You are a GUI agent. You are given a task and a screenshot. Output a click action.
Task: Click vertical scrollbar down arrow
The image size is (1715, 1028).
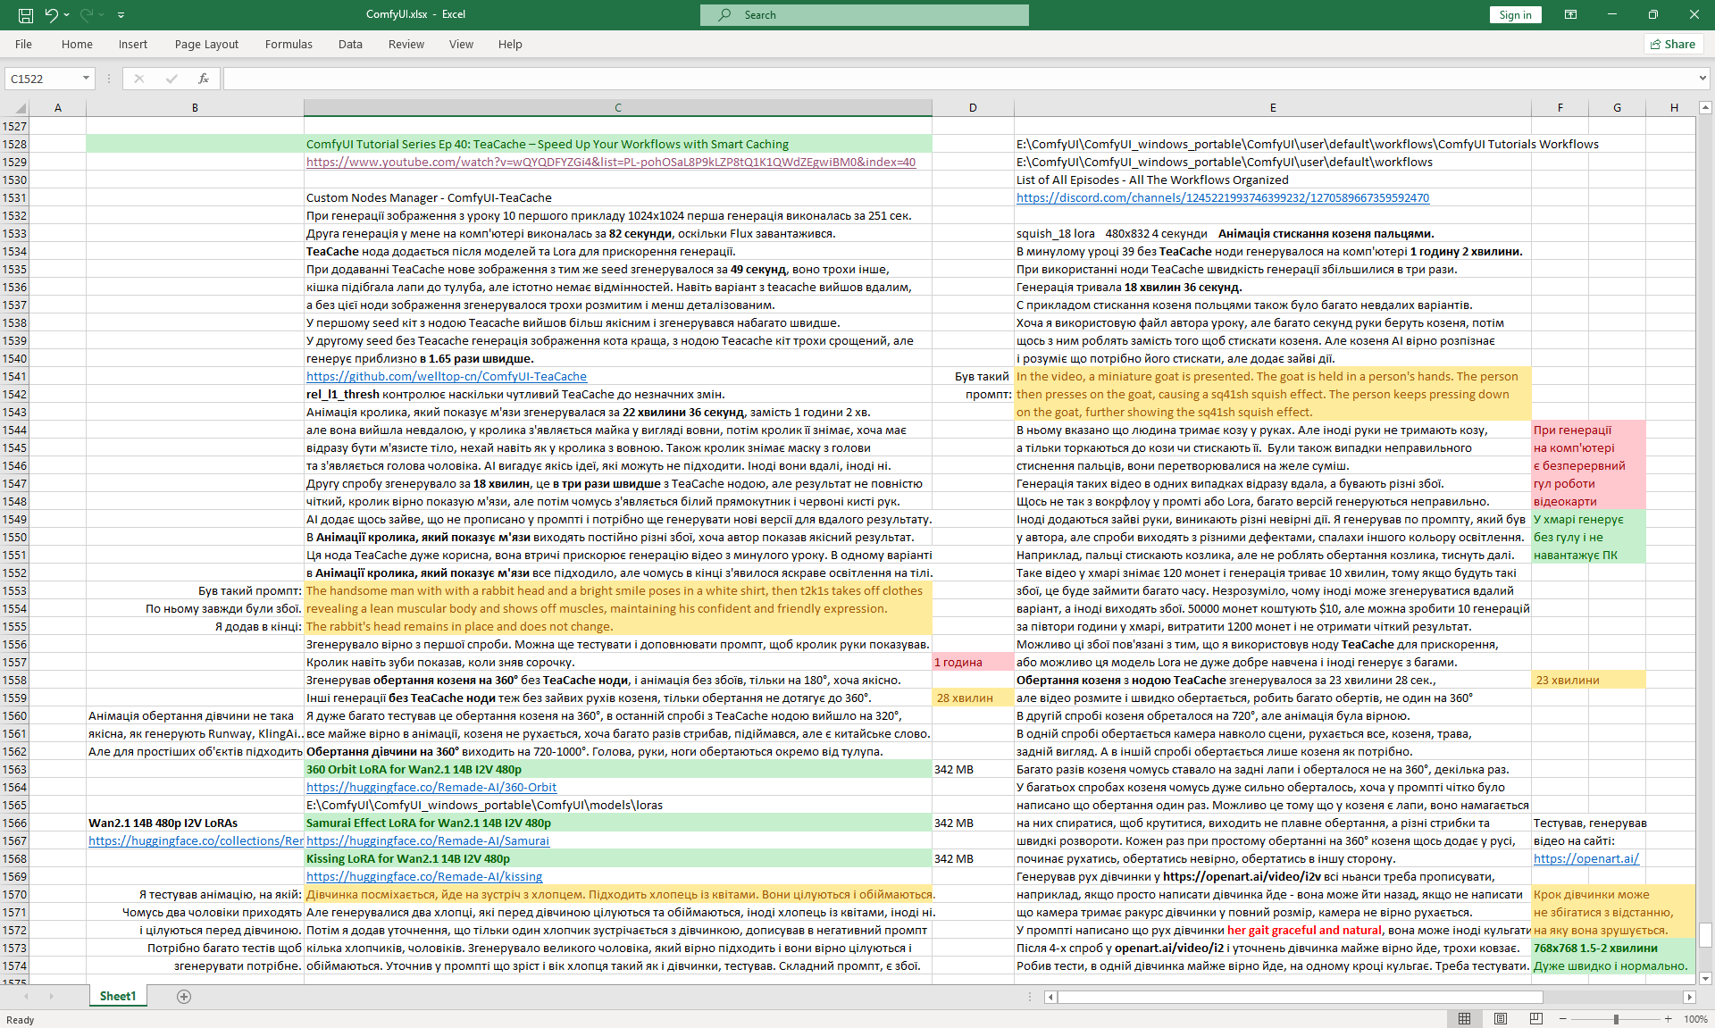coord(1705,978)
